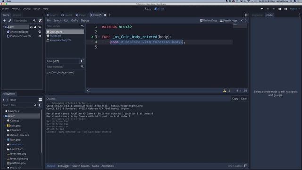Play a custom scene

[x=285, y=8]
